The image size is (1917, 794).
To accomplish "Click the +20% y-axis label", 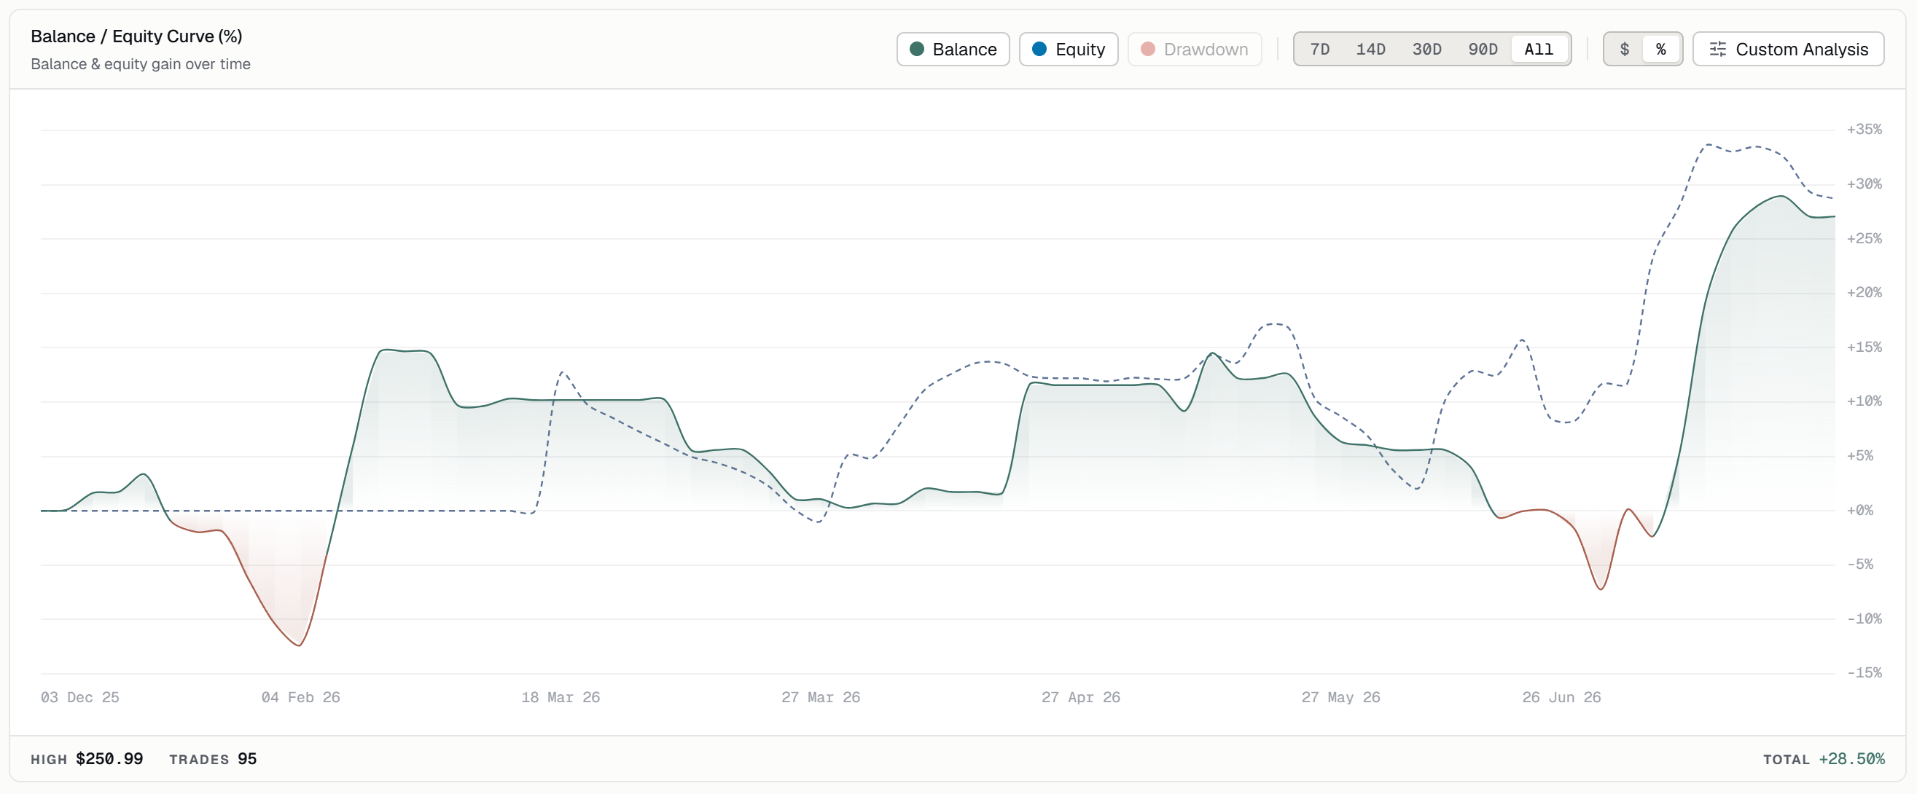I will coord(1865,293).
